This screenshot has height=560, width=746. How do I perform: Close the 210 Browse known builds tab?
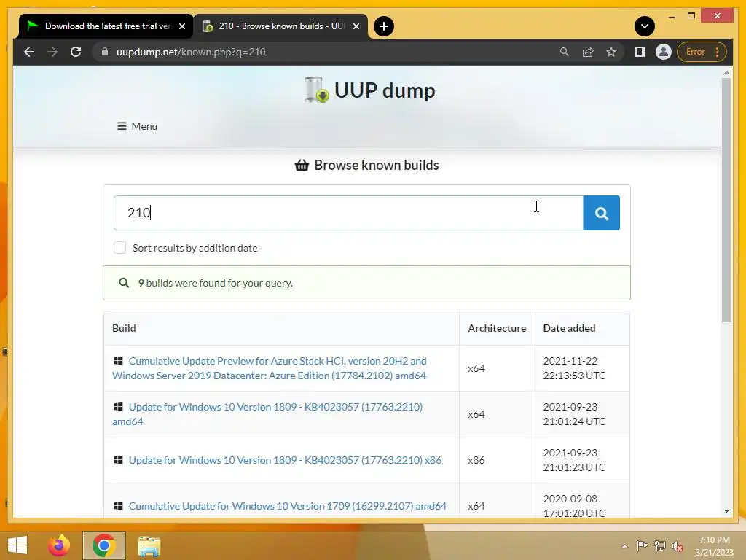coord(356,26)
